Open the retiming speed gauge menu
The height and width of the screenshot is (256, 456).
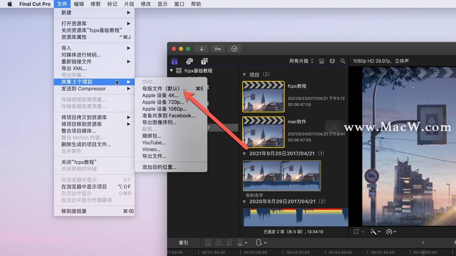(x=391, y=231)
